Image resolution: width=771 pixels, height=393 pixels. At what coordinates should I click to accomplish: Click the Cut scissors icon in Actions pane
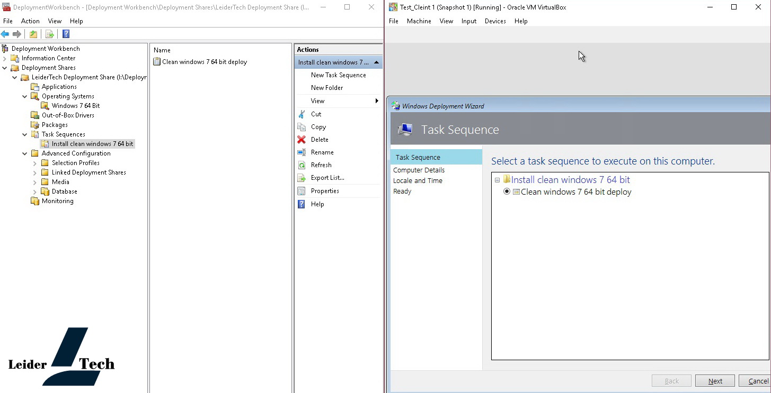pyautogui.click(x=302, y=114)
